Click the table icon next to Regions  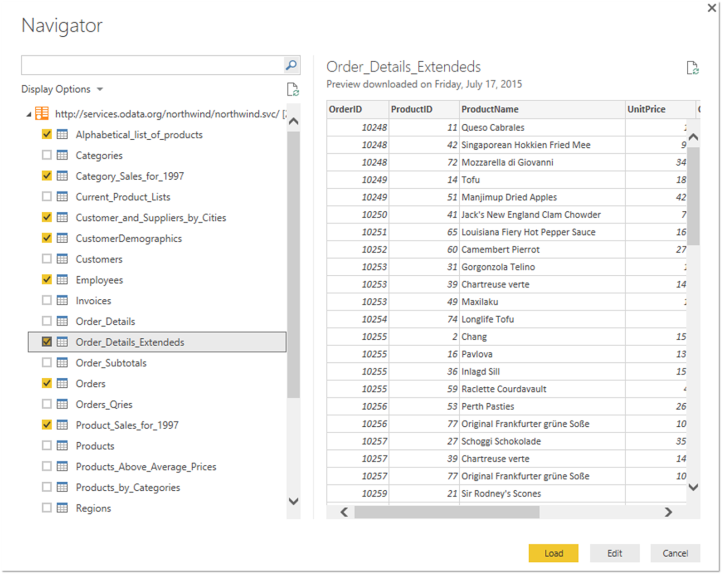[x=63, y=508]
